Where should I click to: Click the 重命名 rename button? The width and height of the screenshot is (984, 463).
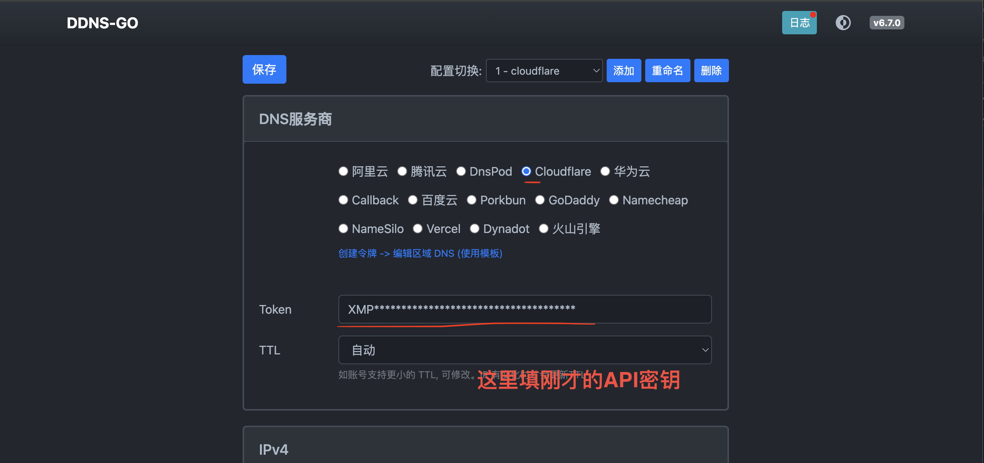point(667,71)
